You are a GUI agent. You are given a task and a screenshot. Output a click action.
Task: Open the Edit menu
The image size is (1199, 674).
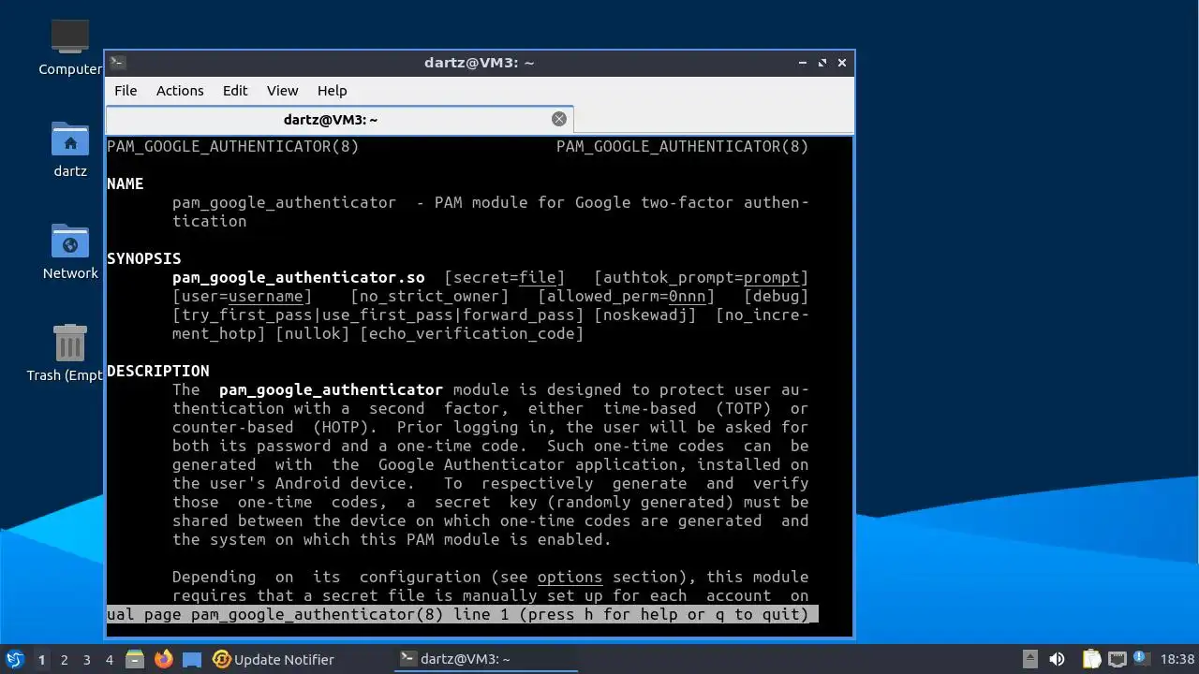[x=235, y=91]
